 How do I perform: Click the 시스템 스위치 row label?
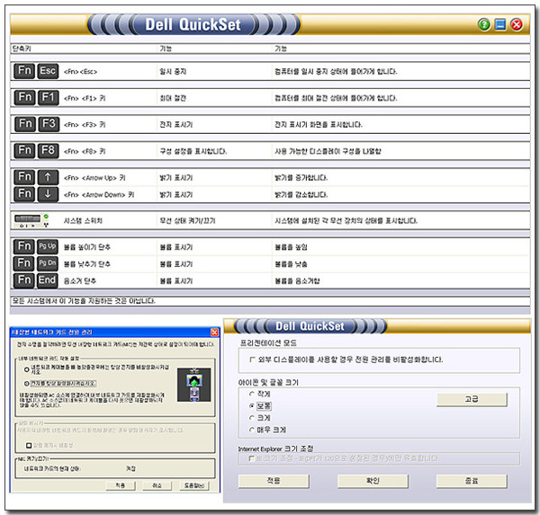click(83, 221)
